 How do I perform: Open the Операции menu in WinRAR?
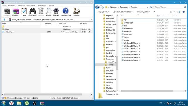(x=21, y=6)
